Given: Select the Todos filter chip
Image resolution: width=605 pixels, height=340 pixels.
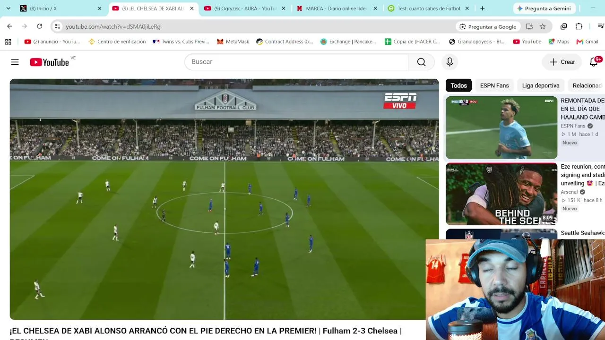Looking at the screenshot, I should tap(458, 85).
